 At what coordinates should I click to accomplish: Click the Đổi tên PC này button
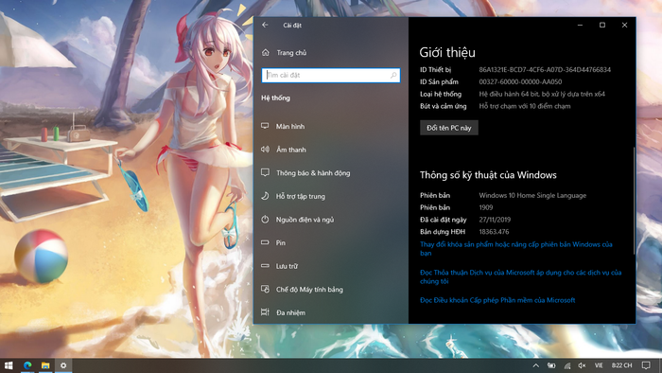(x=449, y=128)
